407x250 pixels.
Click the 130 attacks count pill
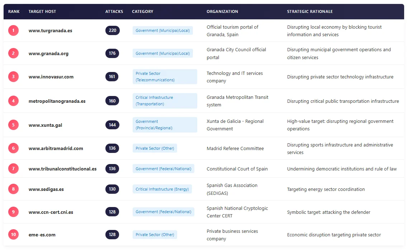112,189
